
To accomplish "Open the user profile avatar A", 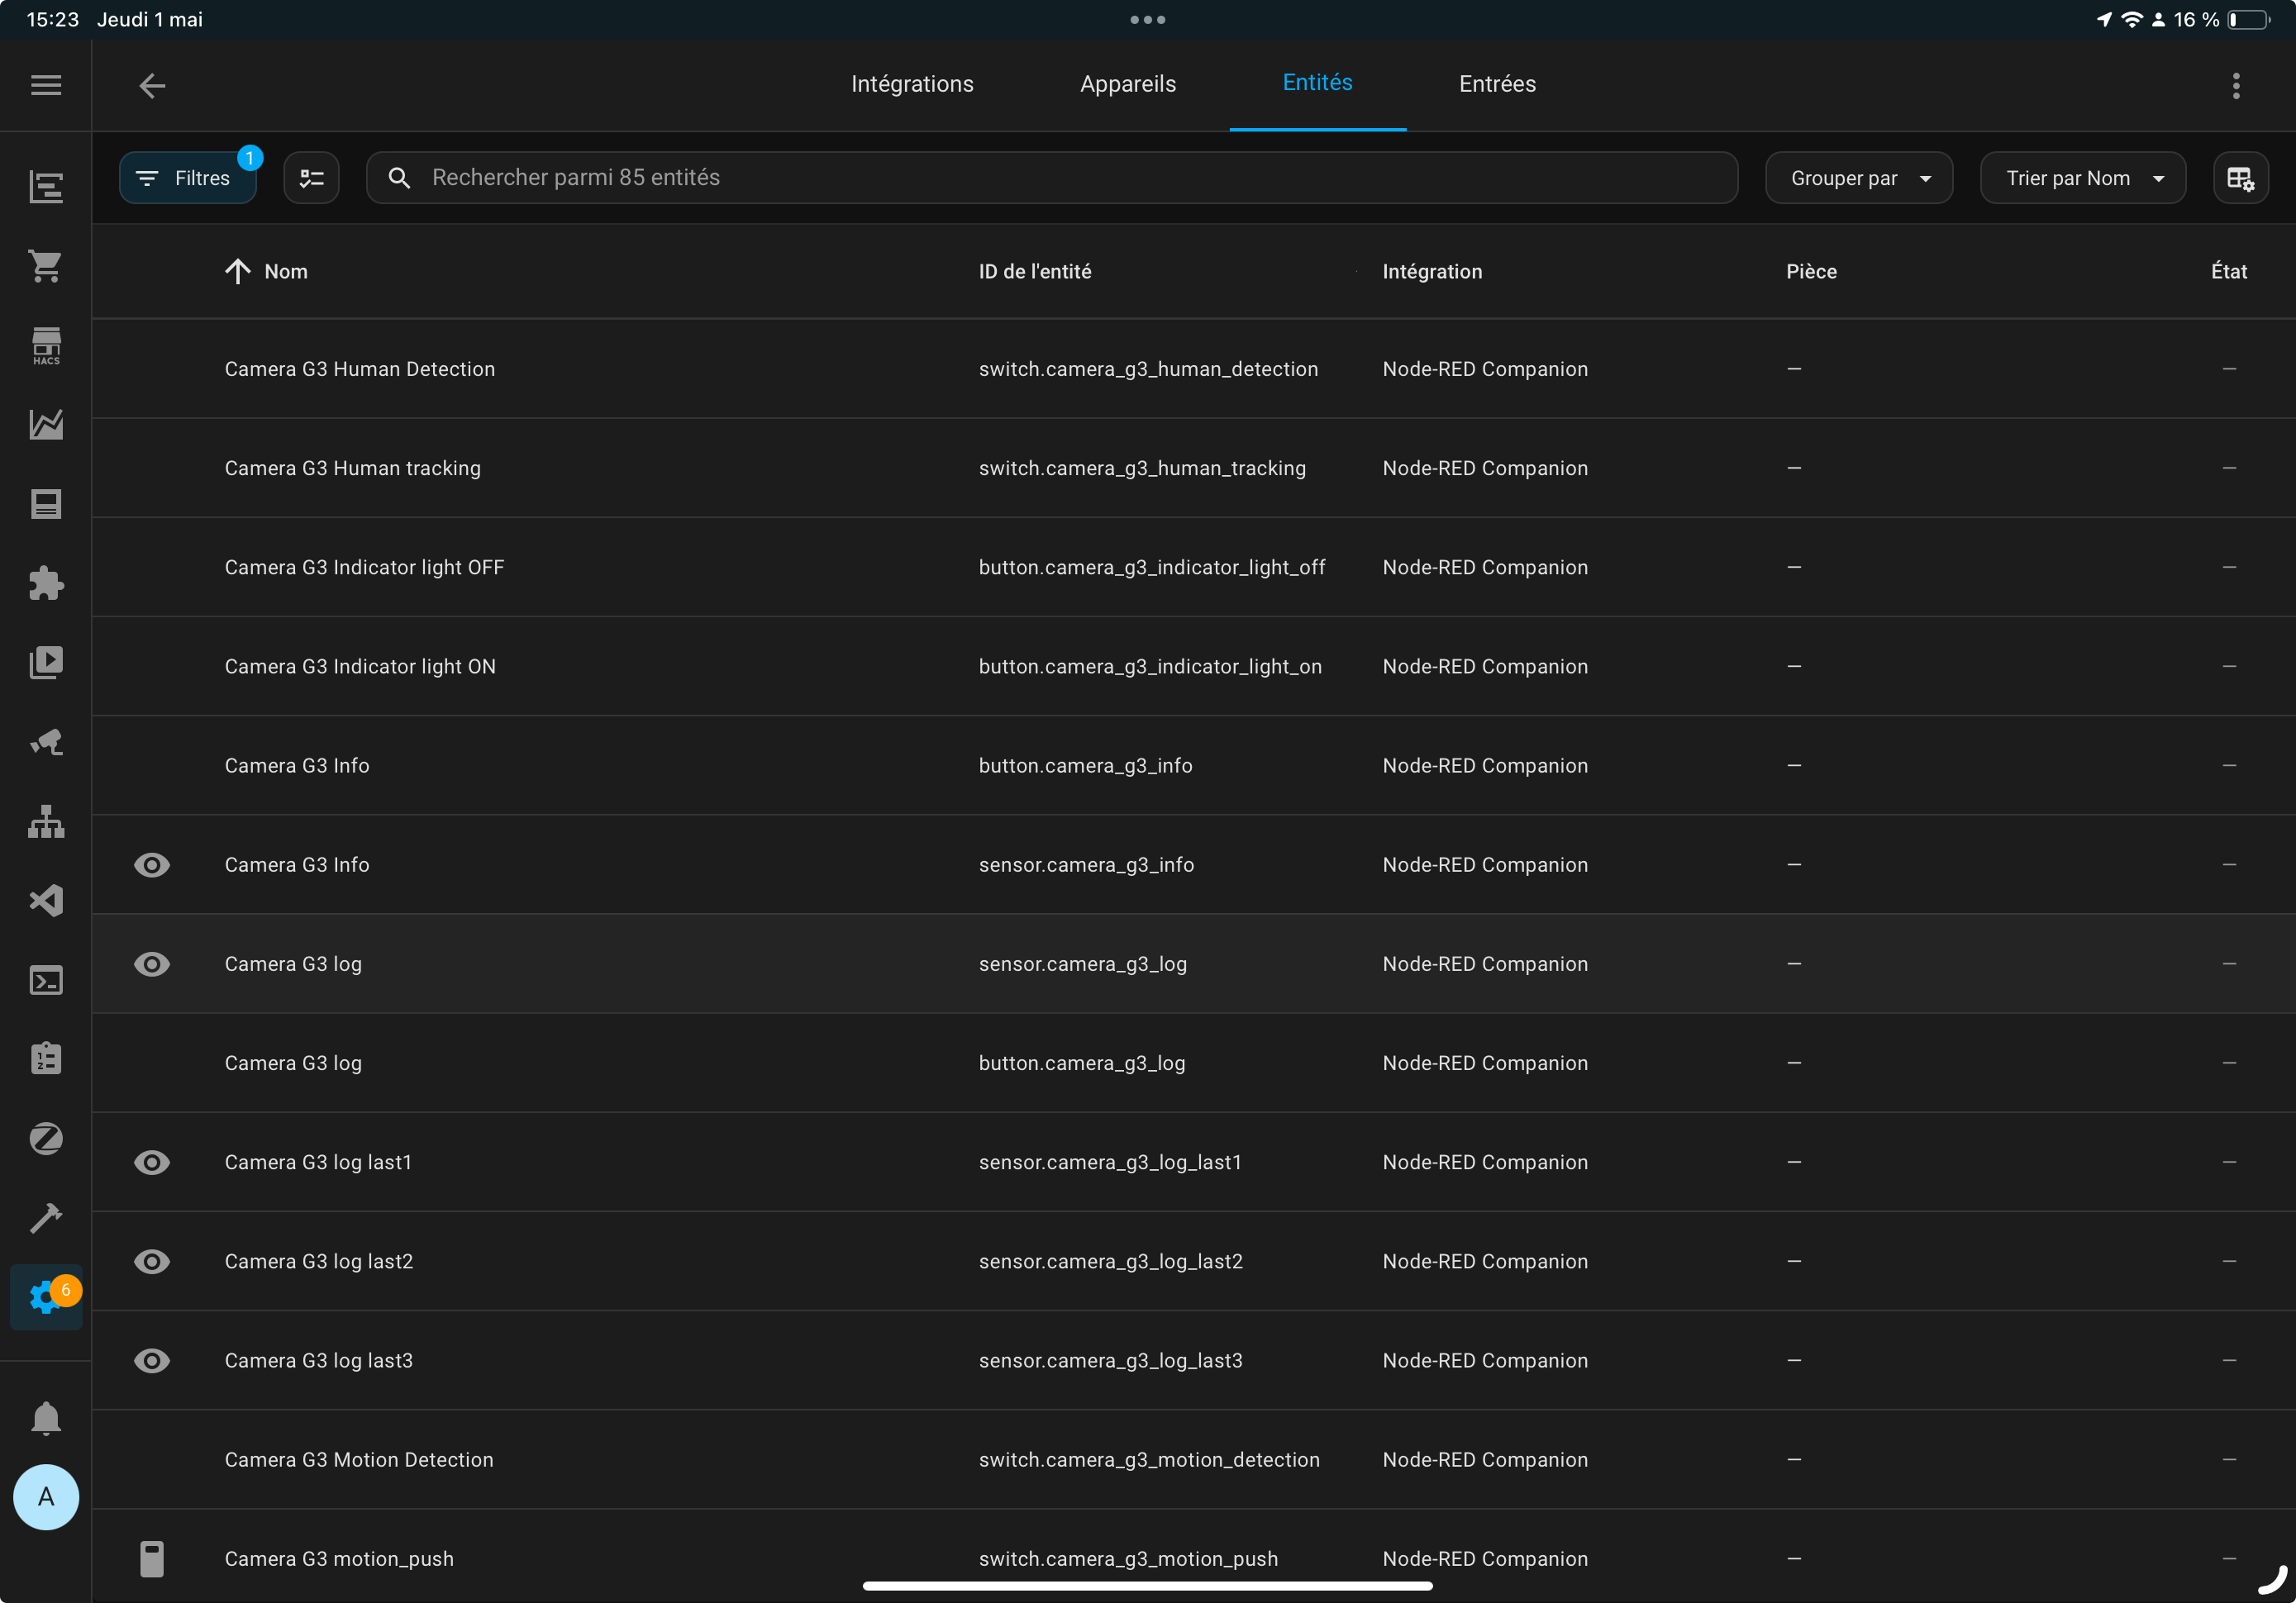I will point(46,1497).
